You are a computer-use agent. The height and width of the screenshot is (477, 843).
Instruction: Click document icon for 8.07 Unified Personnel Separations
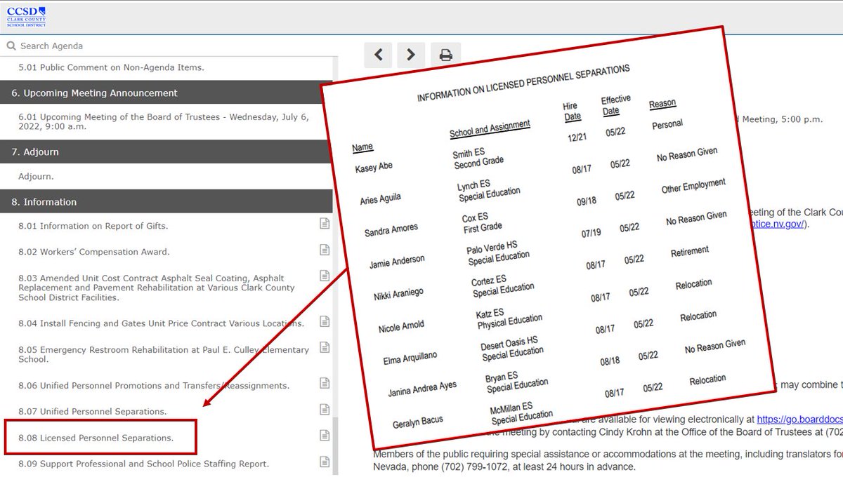[x=325, y=409]
